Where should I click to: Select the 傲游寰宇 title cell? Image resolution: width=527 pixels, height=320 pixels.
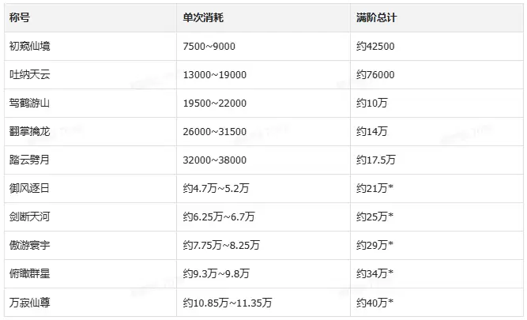[90, 246]
